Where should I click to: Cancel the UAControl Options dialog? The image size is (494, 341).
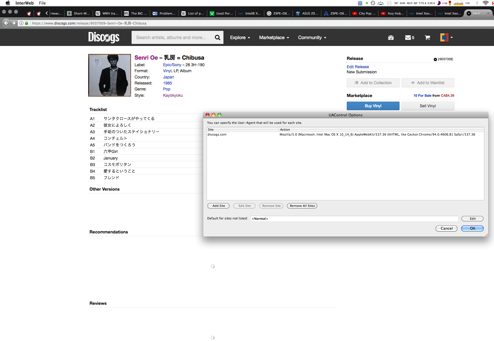point(447,228)
